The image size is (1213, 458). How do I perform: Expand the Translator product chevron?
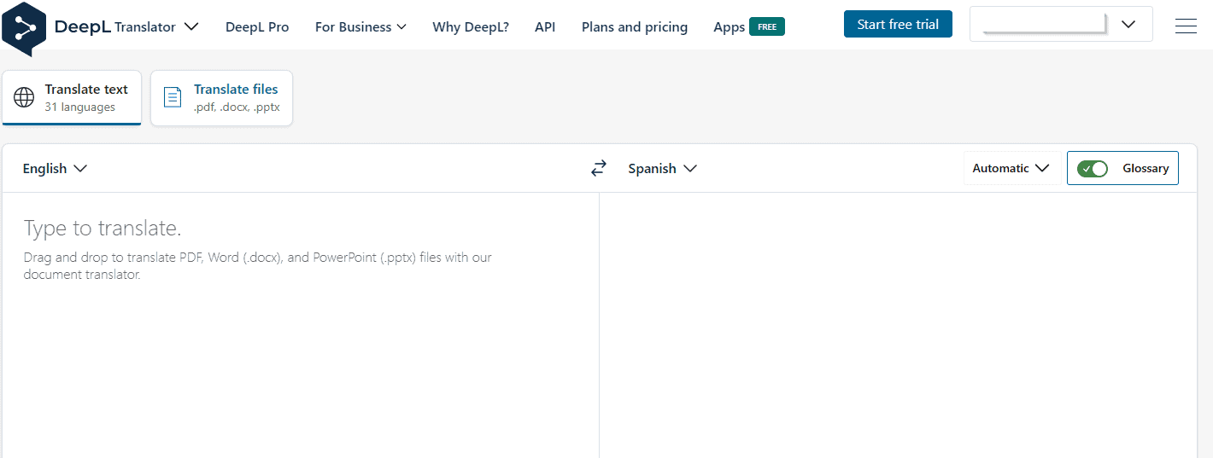click(191, 26)
